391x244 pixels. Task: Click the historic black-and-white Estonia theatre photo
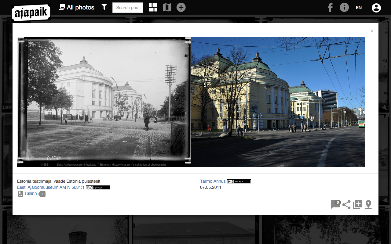click(x=104, y=102)
